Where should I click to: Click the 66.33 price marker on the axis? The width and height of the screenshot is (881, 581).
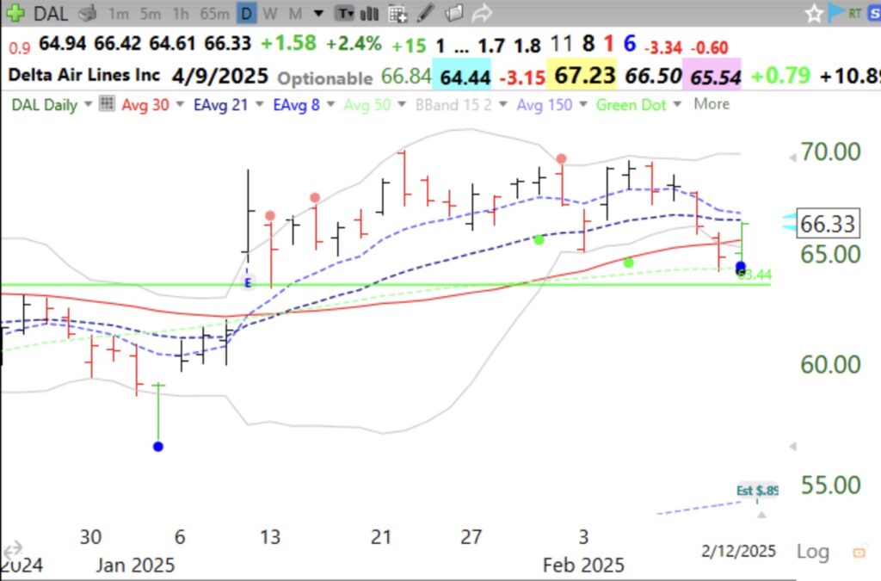pyautogui.click(x=829, y=222)
